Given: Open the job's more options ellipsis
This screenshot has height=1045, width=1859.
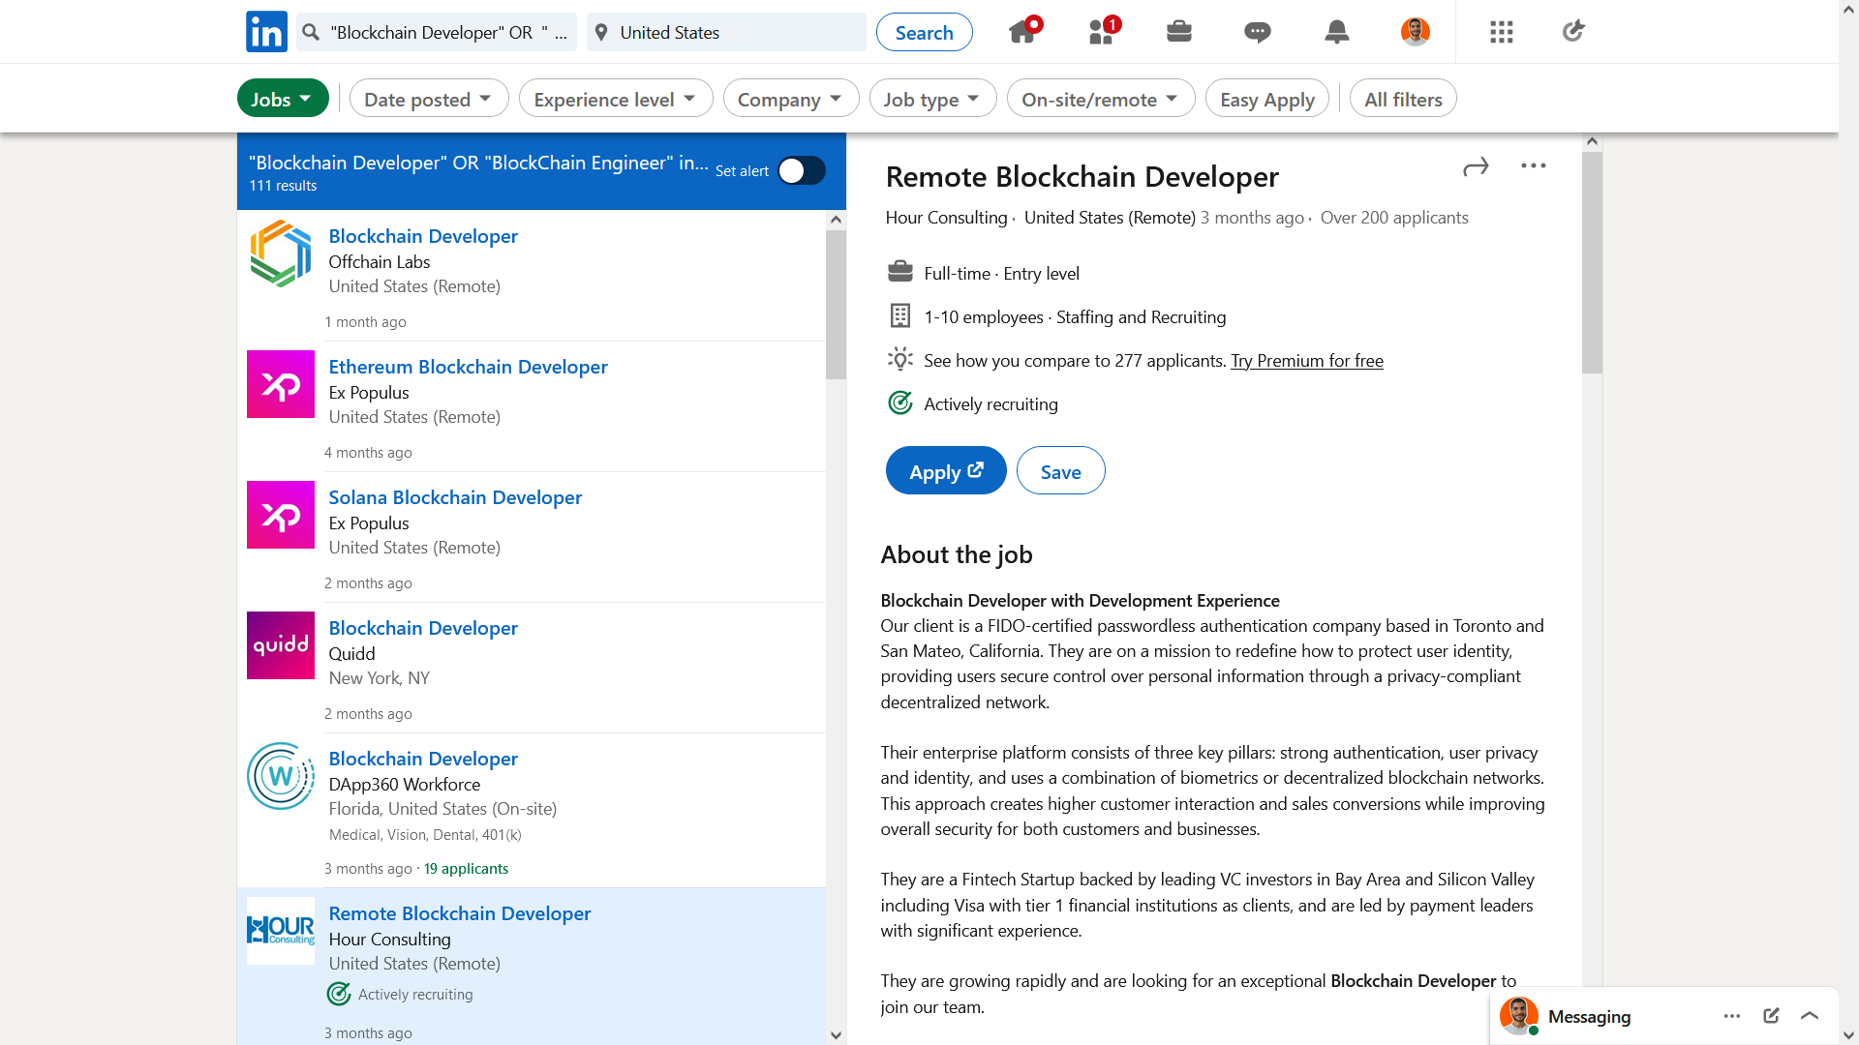Looking at the screenshot, I should pos(1534,166).
